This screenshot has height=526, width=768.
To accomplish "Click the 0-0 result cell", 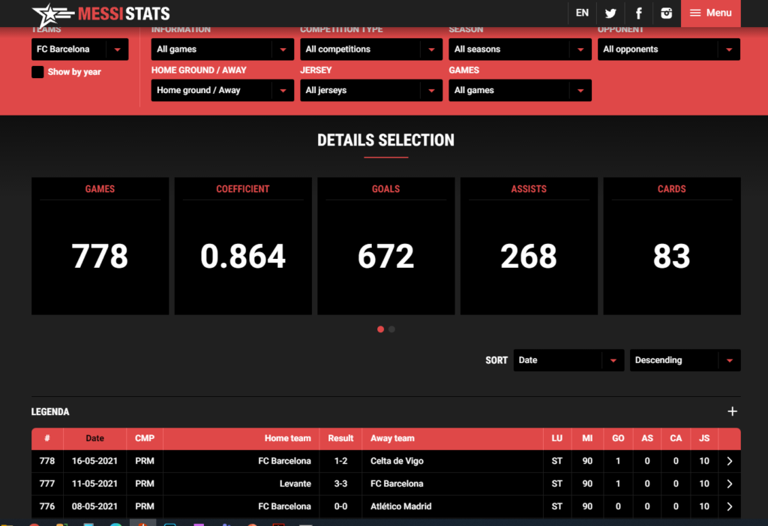I will click(x=341, y=506).
